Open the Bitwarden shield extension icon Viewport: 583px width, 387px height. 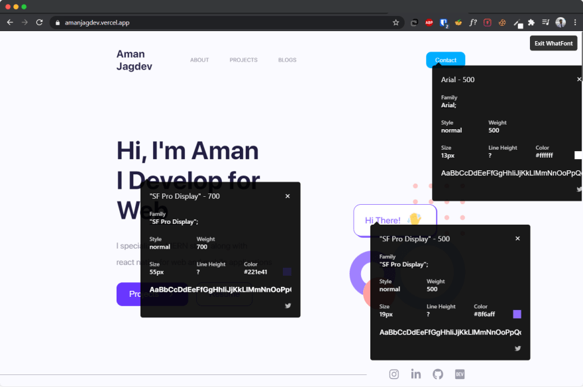point(444,23)
